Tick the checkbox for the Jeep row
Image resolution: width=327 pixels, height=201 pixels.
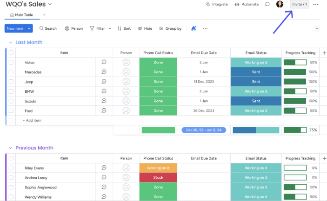(x=11, y=82)
